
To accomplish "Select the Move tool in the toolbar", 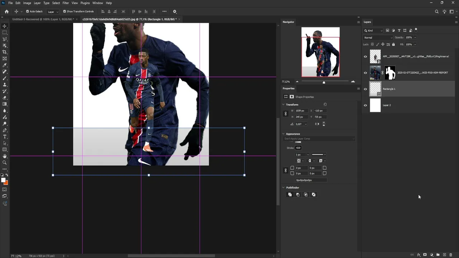I will [x=5, y=26].
